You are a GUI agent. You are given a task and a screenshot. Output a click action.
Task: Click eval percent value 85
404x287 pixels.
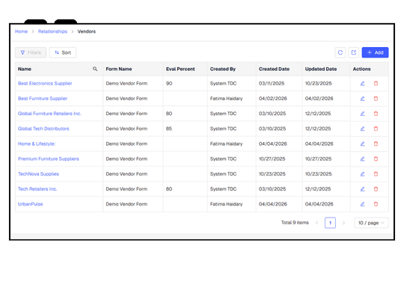click(x=169, y=129)
